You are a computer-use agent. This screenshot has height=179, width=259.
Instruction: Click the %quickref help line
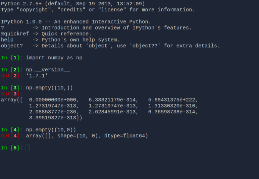46,34
